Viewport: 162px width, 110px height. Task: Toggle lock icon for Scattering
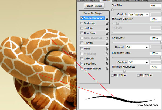click(x=107, y=23)
